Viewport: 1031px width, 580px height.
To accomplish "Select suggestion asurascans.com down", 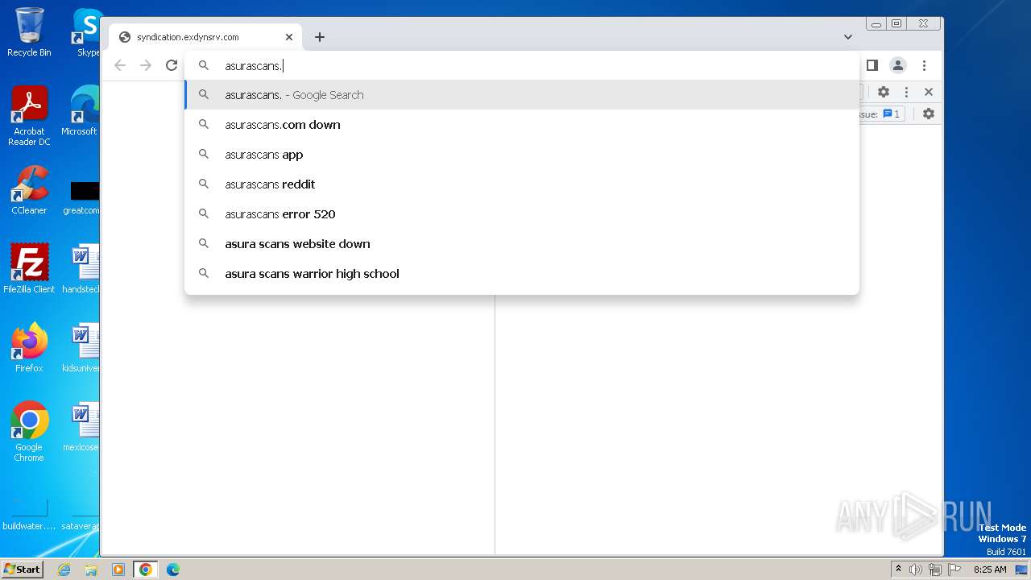I will coord(522,125).
